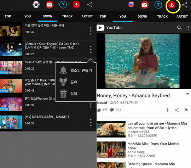Select track title 이유 갖지 않은 이유 - 레옹 뮤비
Image resolution: width=191 pixels, height=168 pixels.
pyautogui.click(x=44, y=26)
